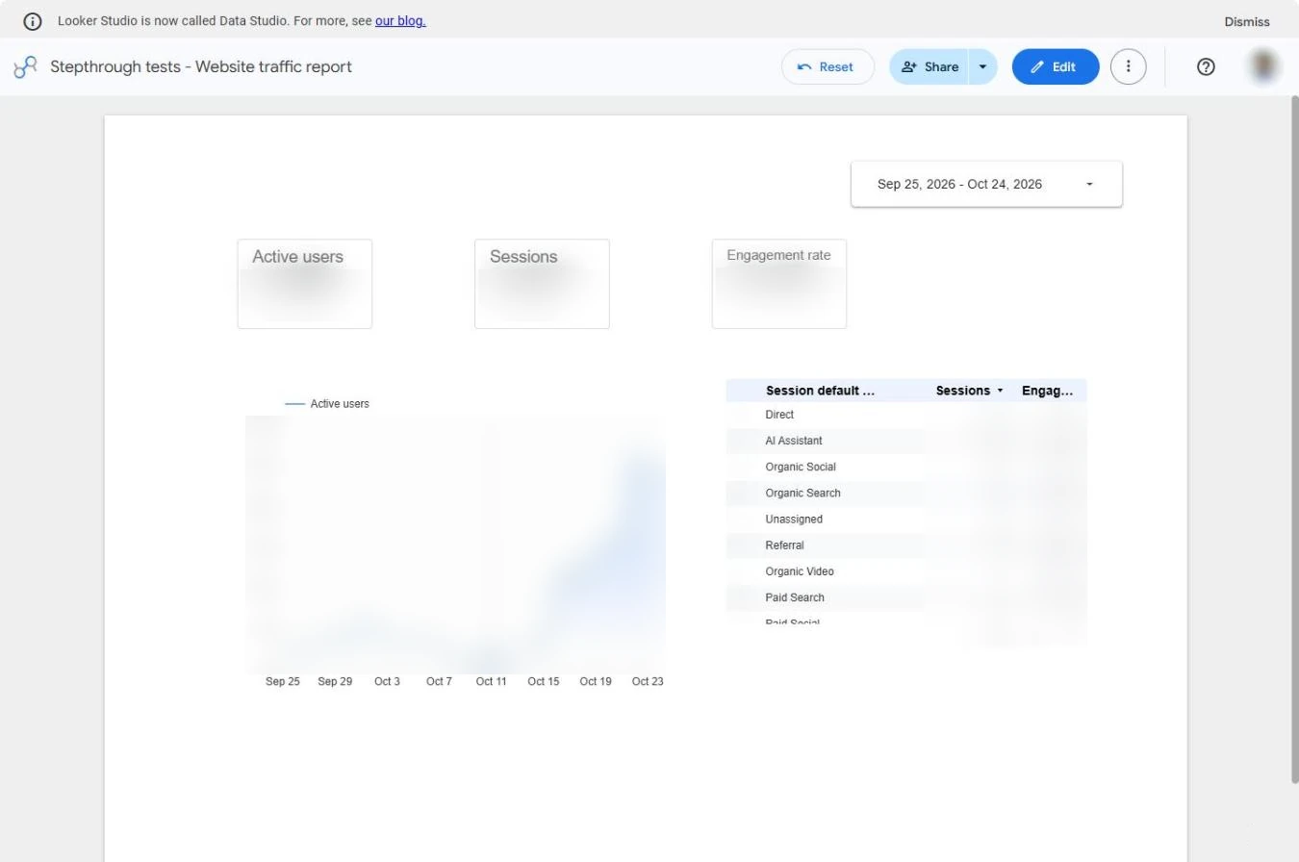
Task: Select the Sessions scorecard
Action: point(542,284)
